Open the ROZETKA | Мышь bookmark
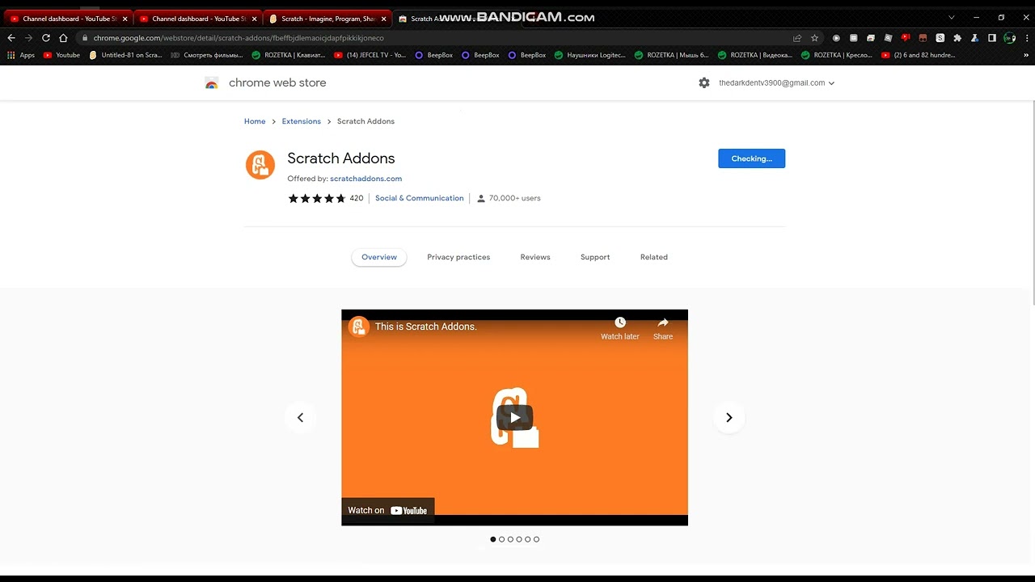This screenshot has height=582, width=1035. (671, 55)
